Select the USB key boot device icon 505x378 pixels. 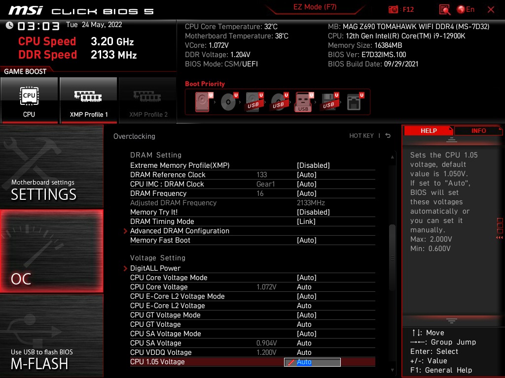coord(304,102)
